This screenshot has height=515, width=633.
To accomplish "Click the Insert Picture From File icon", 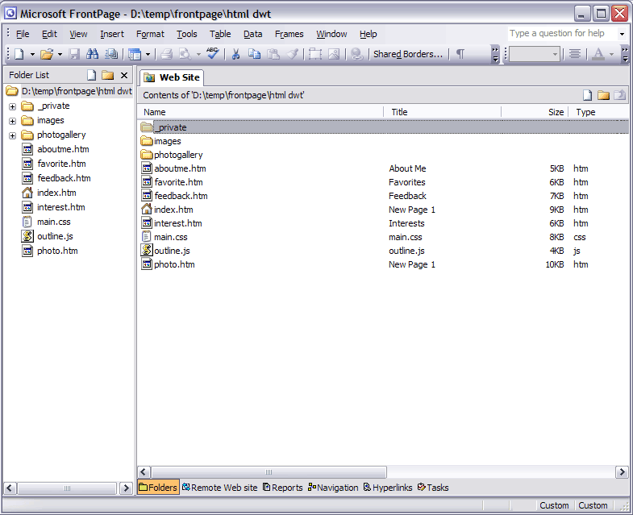I will click(x=334, y=54).
